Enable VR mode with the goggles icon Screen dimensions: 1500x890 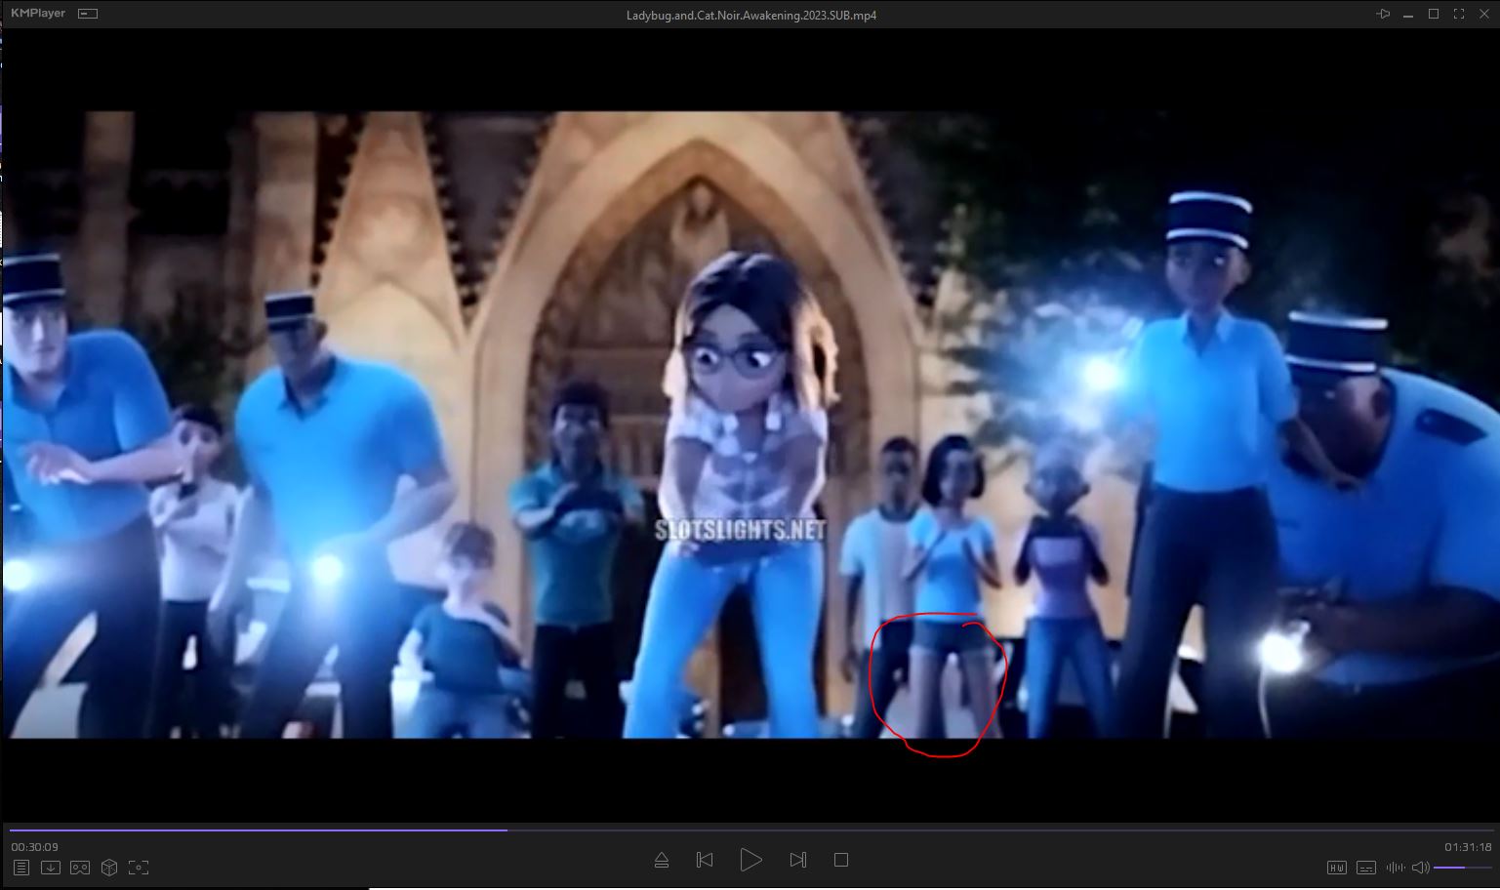(80, 868)
